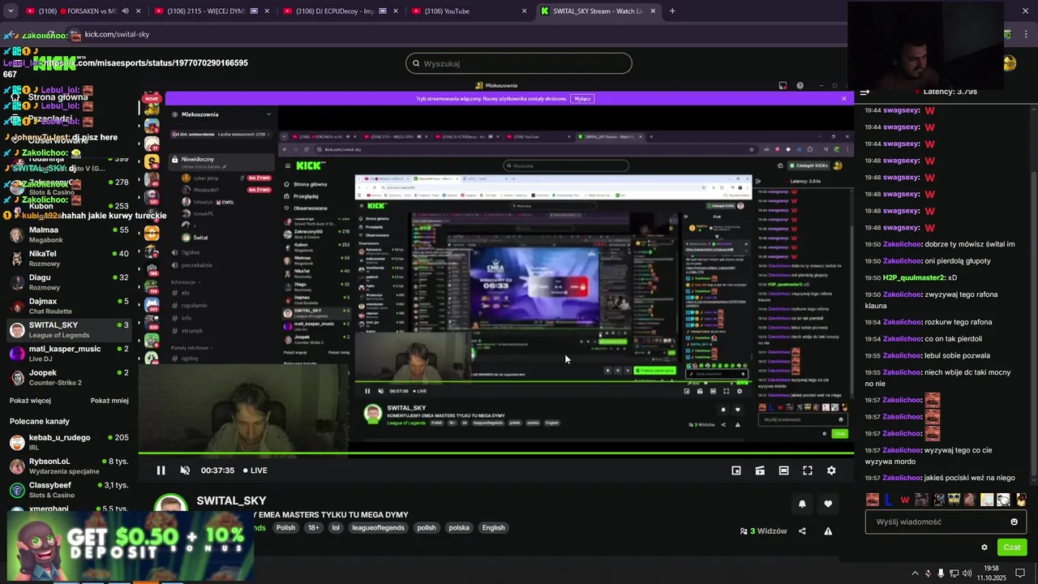This screenshot has width=1038, height=584.
Task: Open Classybeef Slots & Casino channel
Action: [69, 490]
